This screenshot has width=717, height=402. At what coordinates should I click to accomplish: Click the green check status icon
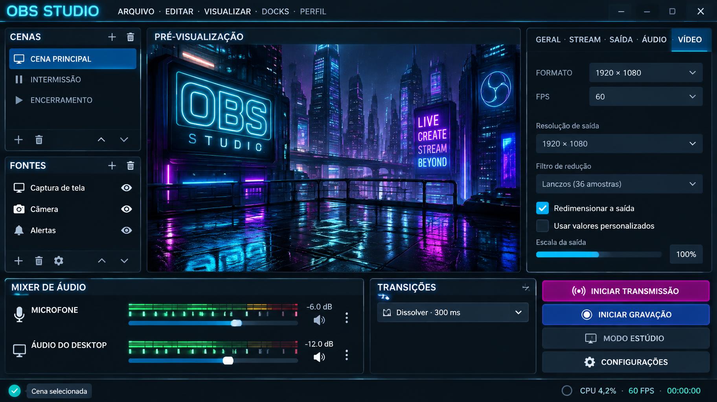click(15, 391)
